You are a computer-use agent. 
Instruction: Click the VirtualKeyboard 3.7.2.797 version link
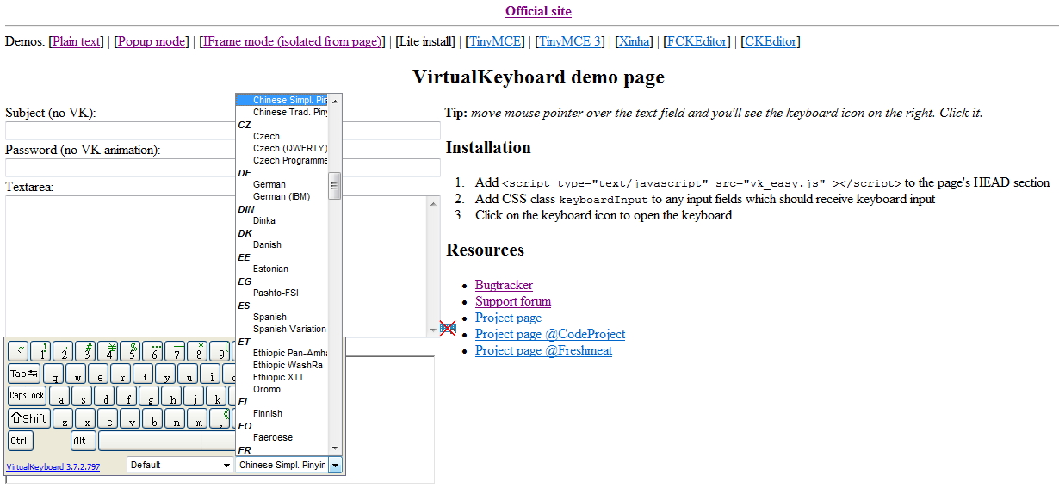tap(53, 467)
